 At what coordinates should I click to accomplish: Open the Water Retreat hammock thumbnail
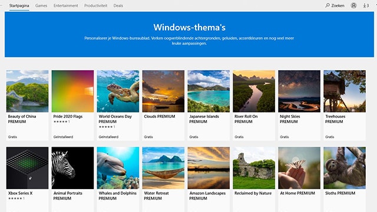coord(163,168)
